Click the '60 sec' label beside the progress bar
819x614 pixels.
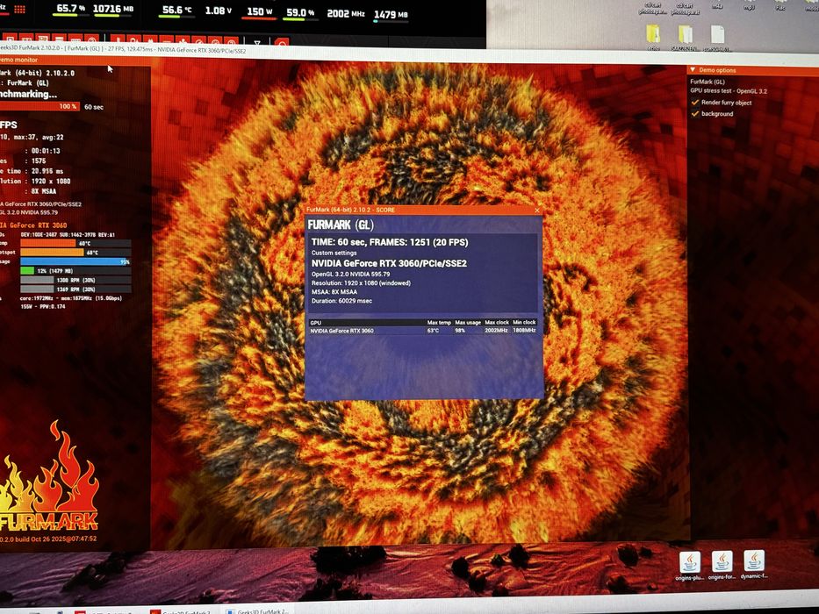coord(94,107)
